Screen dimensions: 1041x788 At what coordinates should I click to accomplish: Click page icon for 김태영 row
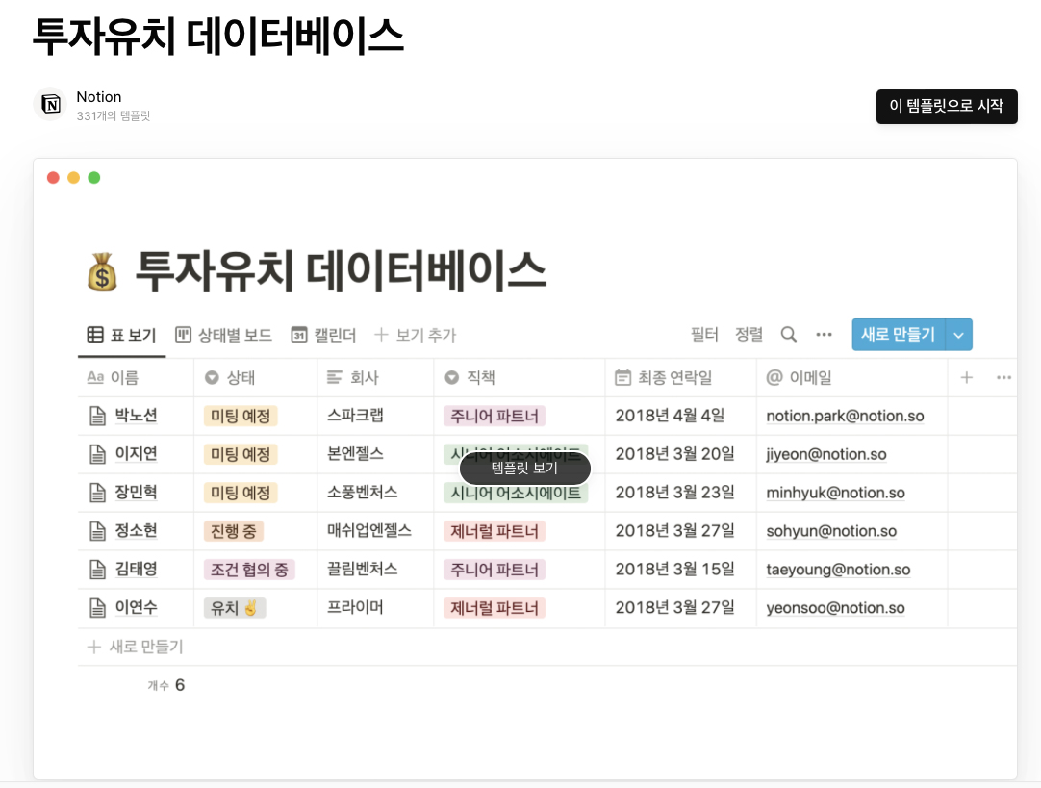(97, 570)
